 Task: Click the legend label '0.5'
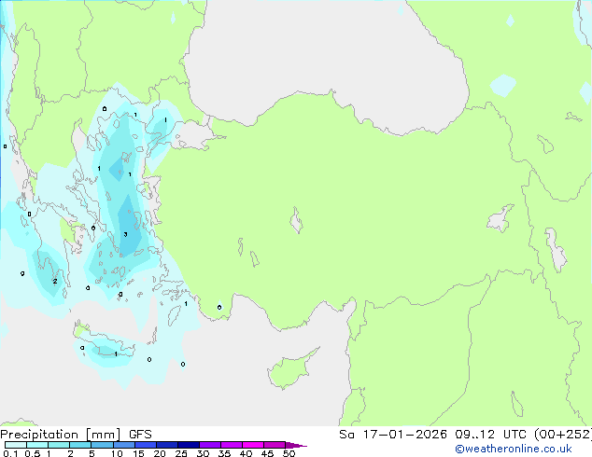point(33,453)
